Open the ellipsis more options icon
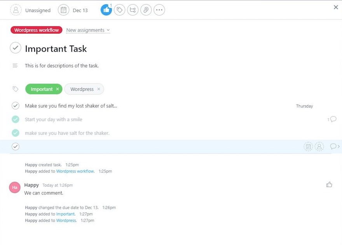The image size is (342, 245). (x=159, y=10)
